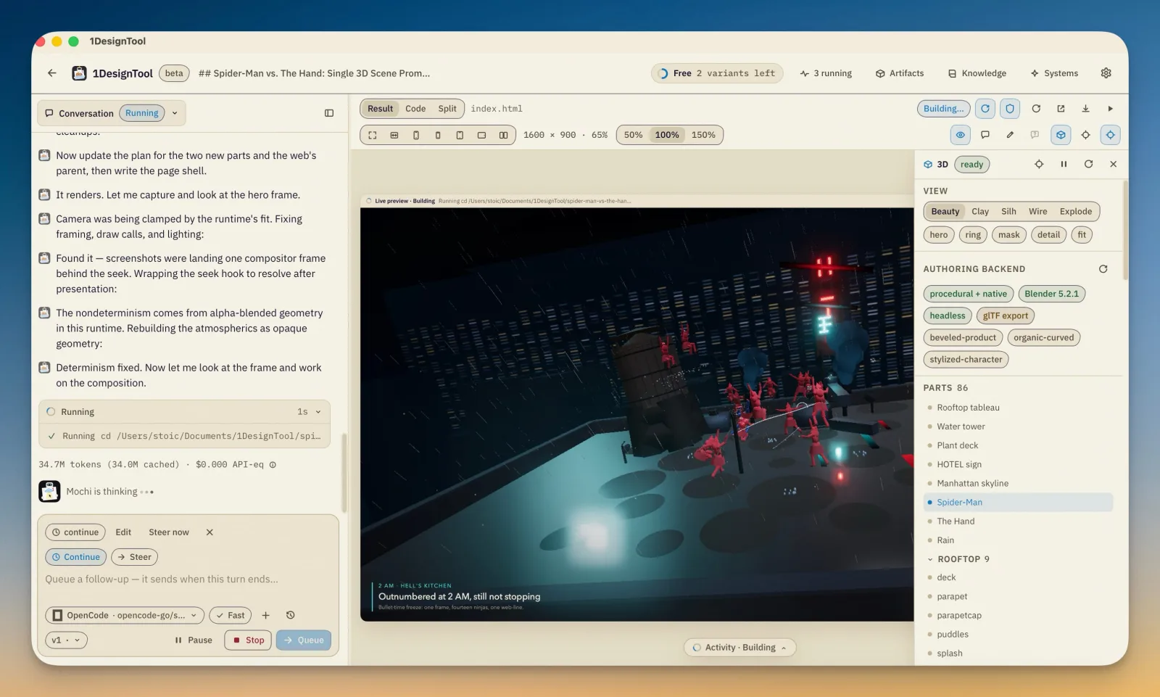The width and height of the screenshot is (1160, 697).
Task: Open the v1 version dropdown
Action: pyautogui.click(x=67, y=640)
